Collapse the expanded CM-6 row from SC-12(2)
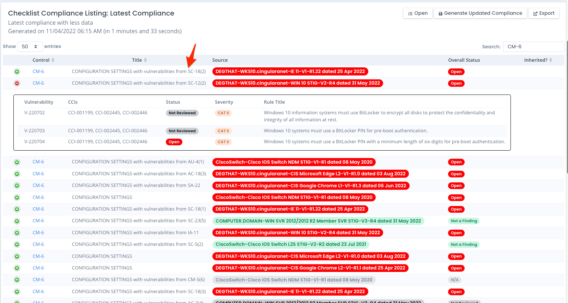This screenshot has height=303, width=568. (x=17, y=83)
